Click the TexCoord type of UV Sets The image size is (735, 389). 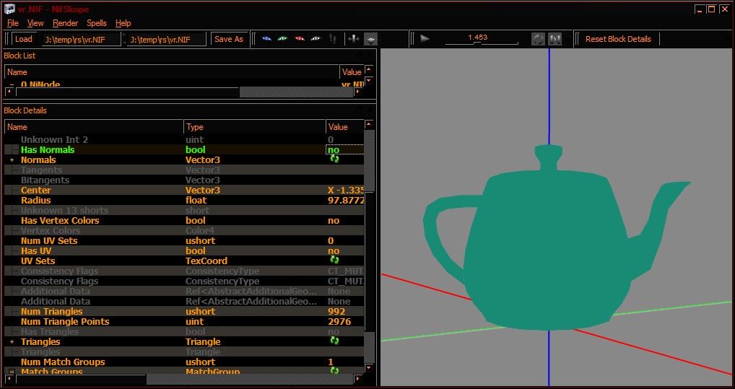pyautogui.click(x=206, y=261)
